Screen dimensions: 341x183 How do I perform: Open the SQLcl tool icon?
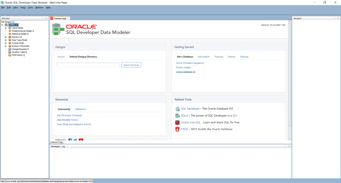pyautogui.click(x=177, y=116)
